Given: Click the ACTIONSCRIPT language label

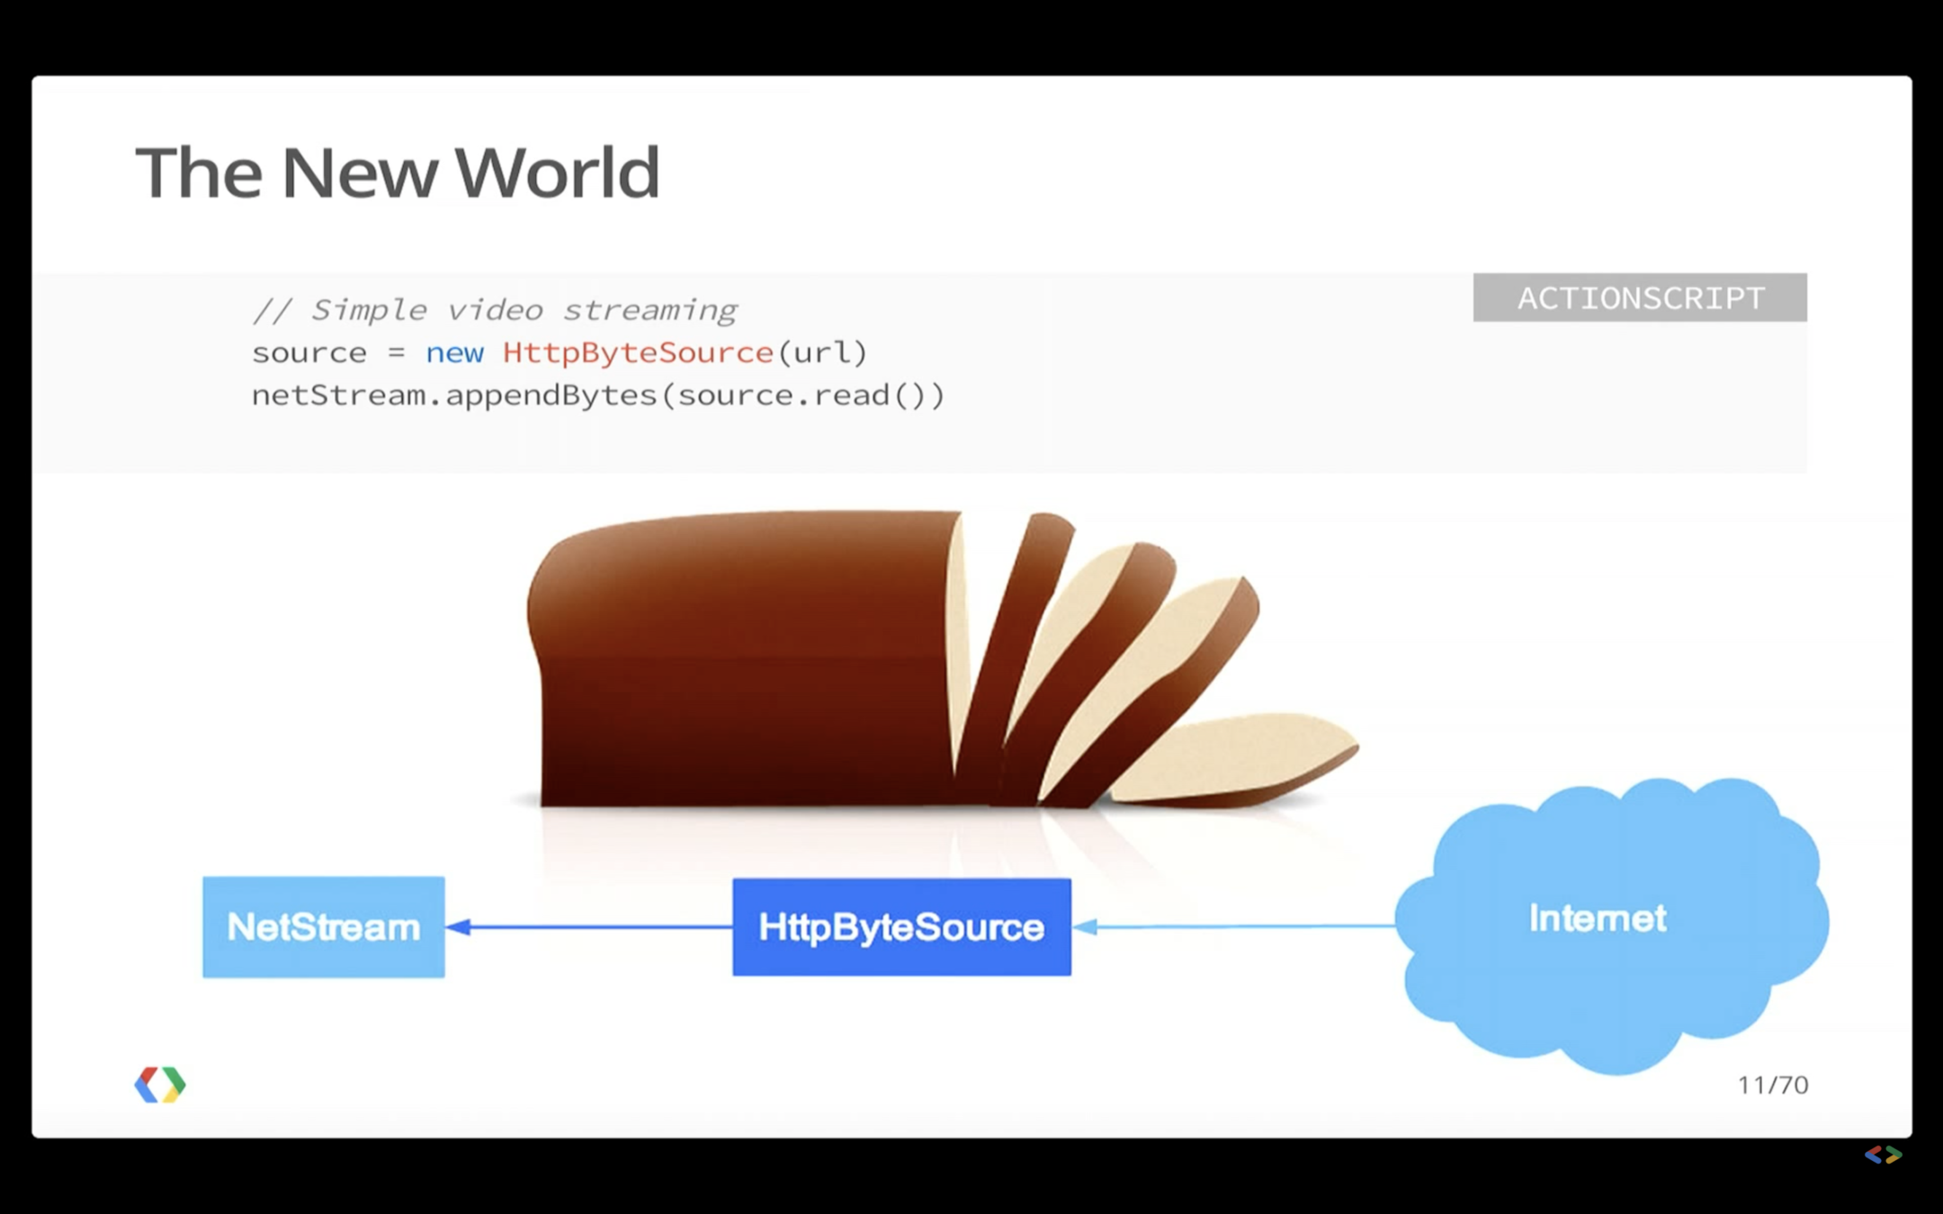Looking at the screenshot, I should (1639, 298).
